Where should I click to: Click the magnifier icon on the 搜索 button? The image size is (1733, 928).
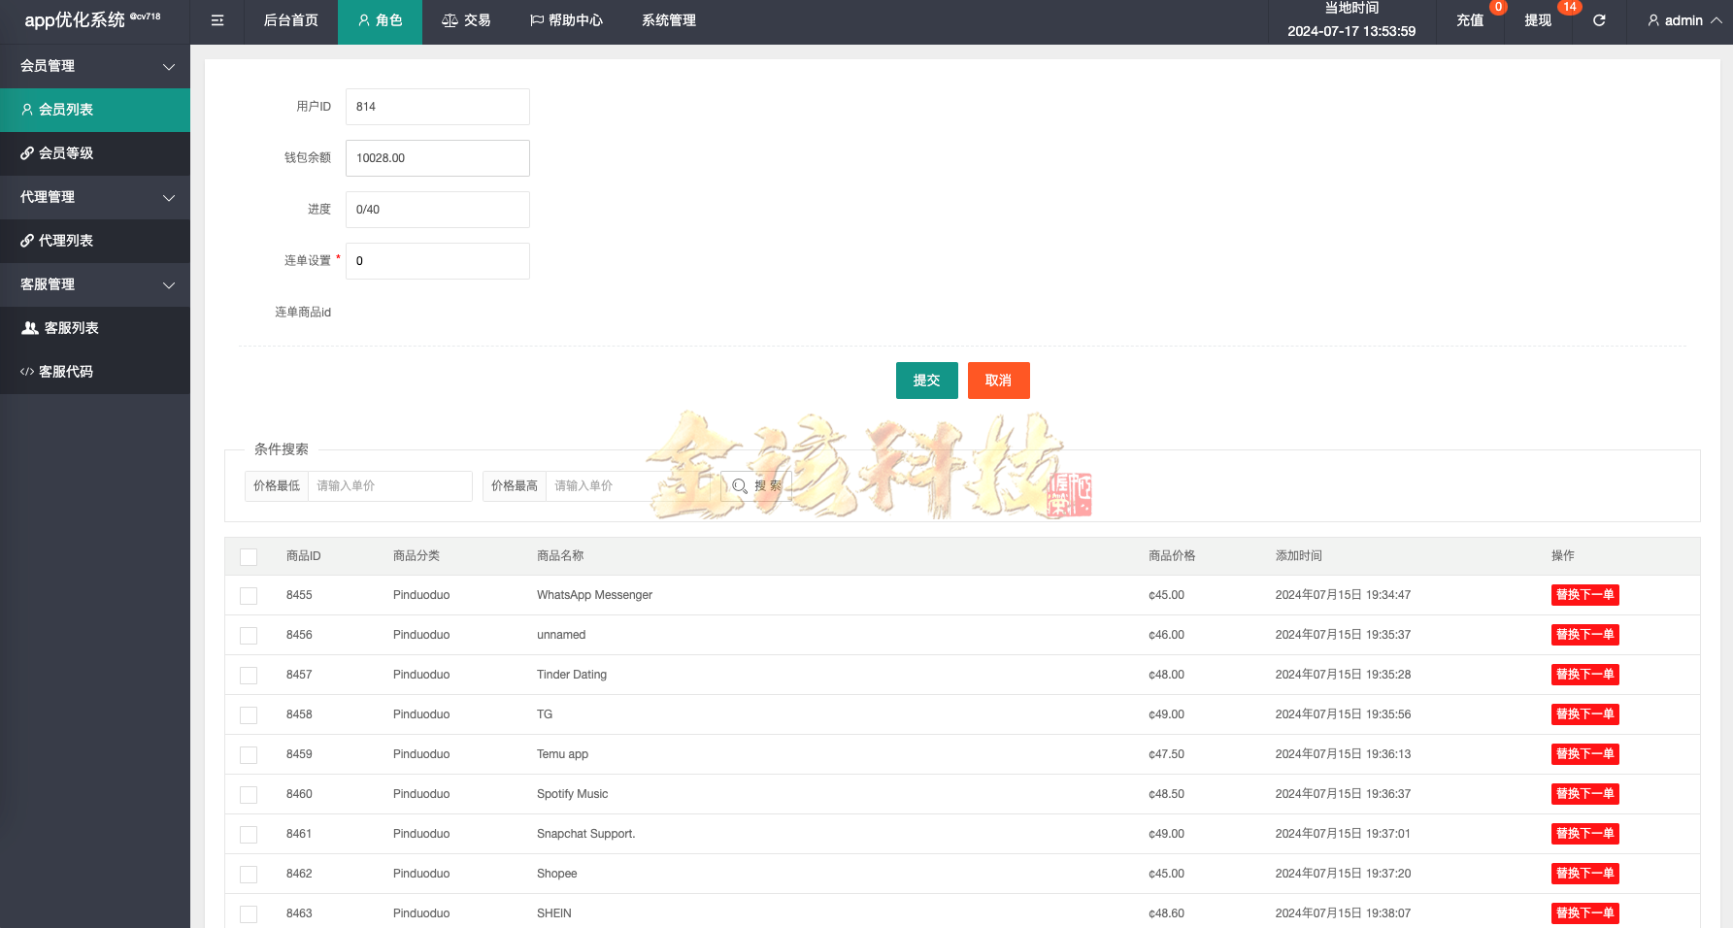pyautogui.click(x=740, y=485)
